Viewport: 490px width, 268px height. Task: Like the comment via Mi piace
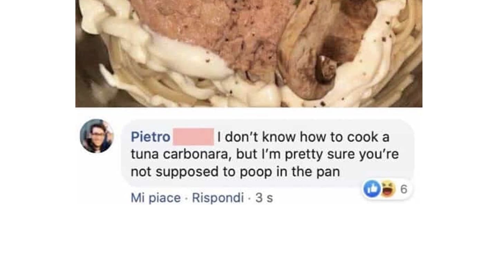pos(156,198)
